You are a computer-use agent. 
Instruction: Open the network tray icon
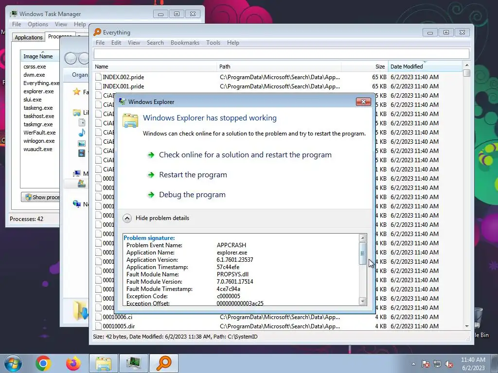pyautogui.click(x=437, y=364)
